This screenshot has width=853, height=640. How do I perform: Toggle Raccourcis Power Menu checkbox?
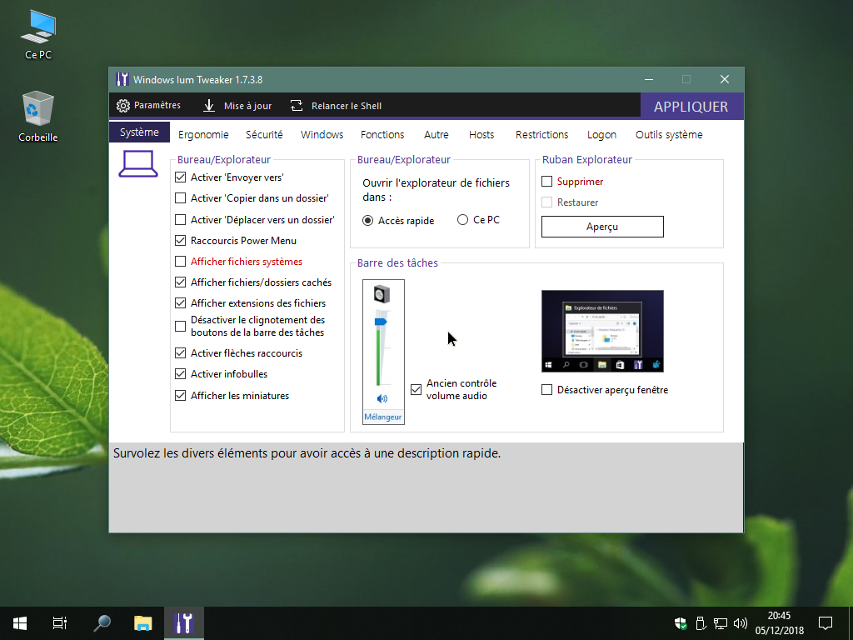tap(180, 241)
